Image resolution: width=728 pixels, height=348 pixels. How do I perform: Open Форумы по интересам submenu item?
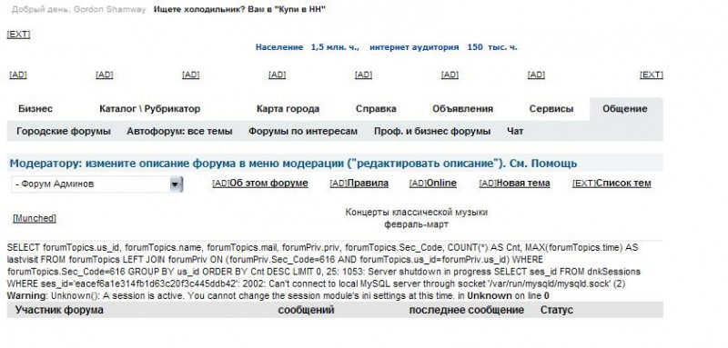[303, 131]
